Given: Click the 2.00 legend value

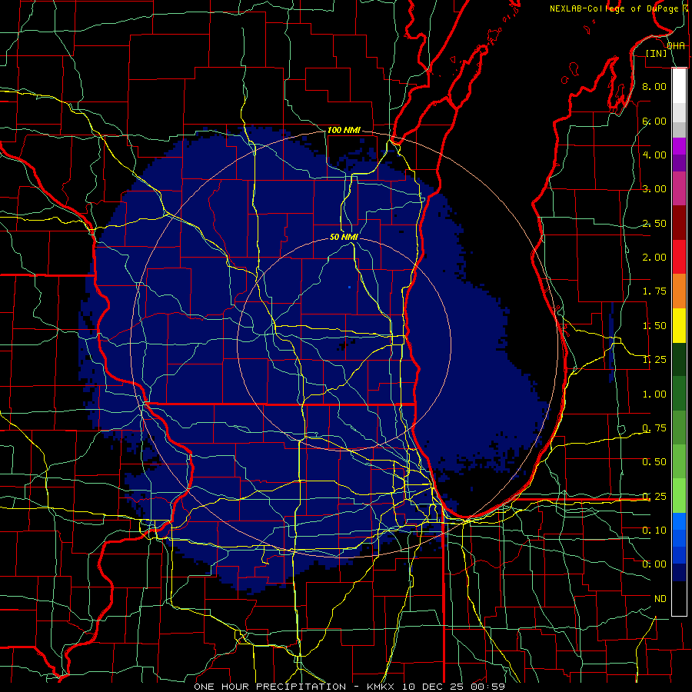Looking at the screenshot, I should (x=654, y=258).
